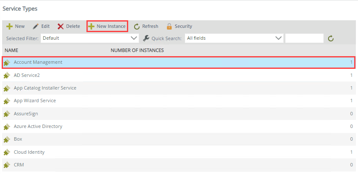
Task: Click the refresh icon beside the search box
Action: point(331,38)
